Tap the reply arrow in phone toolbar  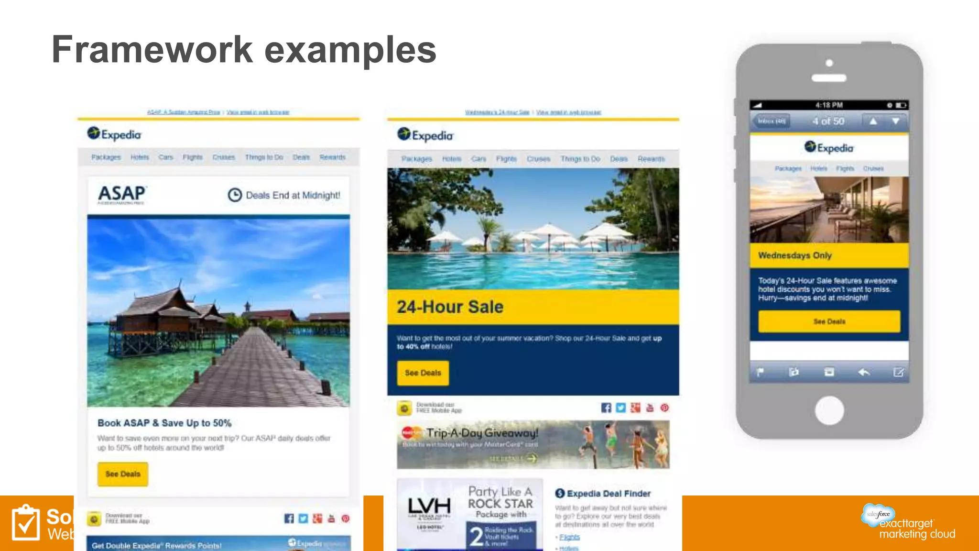[x=864, y=372]
